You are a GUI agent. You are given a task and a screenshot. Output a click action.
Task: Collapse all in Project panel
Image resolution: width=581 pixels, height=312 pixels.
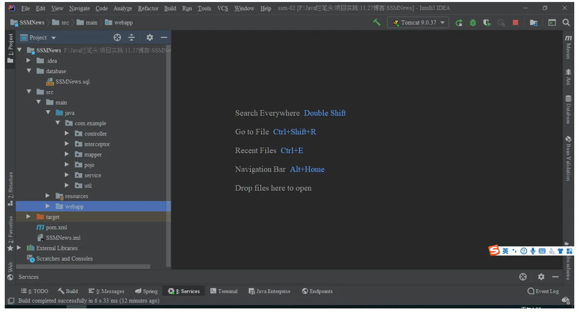coord(132,38)
